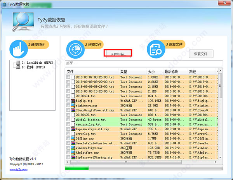The image size is (233, 180).
Task: Click windowedtips.xar file name
Action: click(x=89, y=148)
